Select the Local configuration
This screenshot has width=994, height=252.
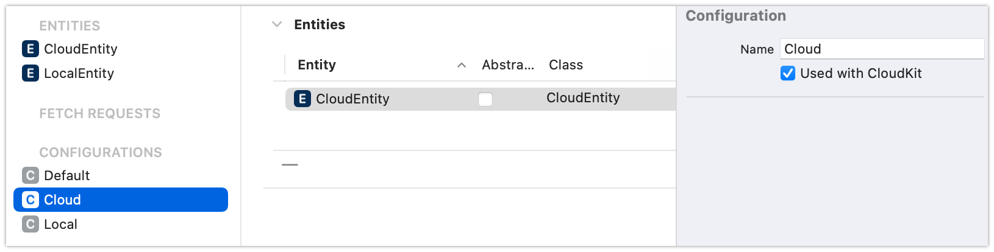(x=61, y=224)
